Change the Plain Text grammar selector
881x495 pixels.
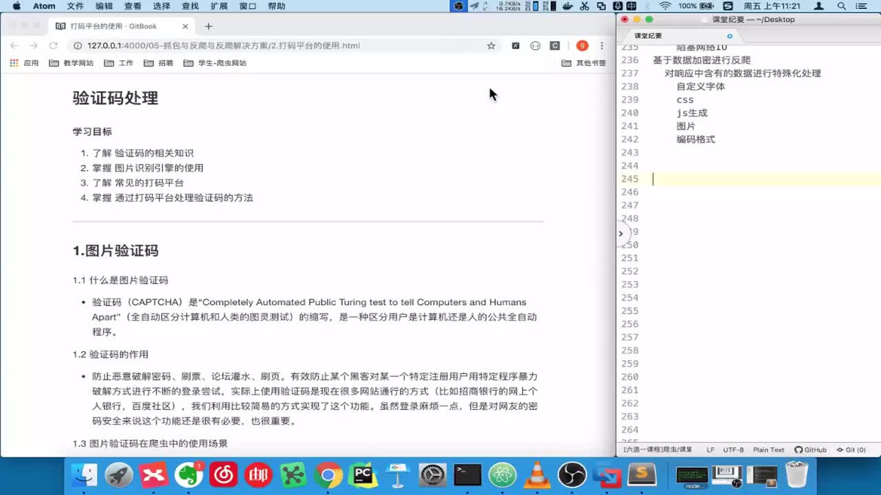768,450
